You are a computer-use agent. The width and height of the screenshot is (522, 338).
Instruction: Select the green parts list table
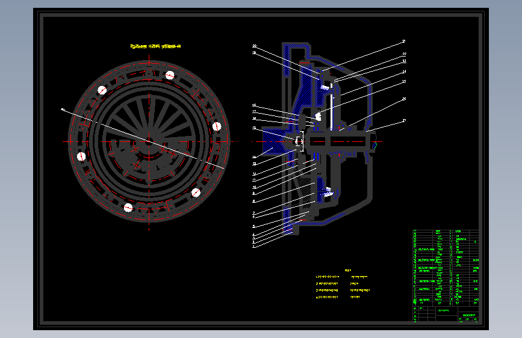click(446, 267)
